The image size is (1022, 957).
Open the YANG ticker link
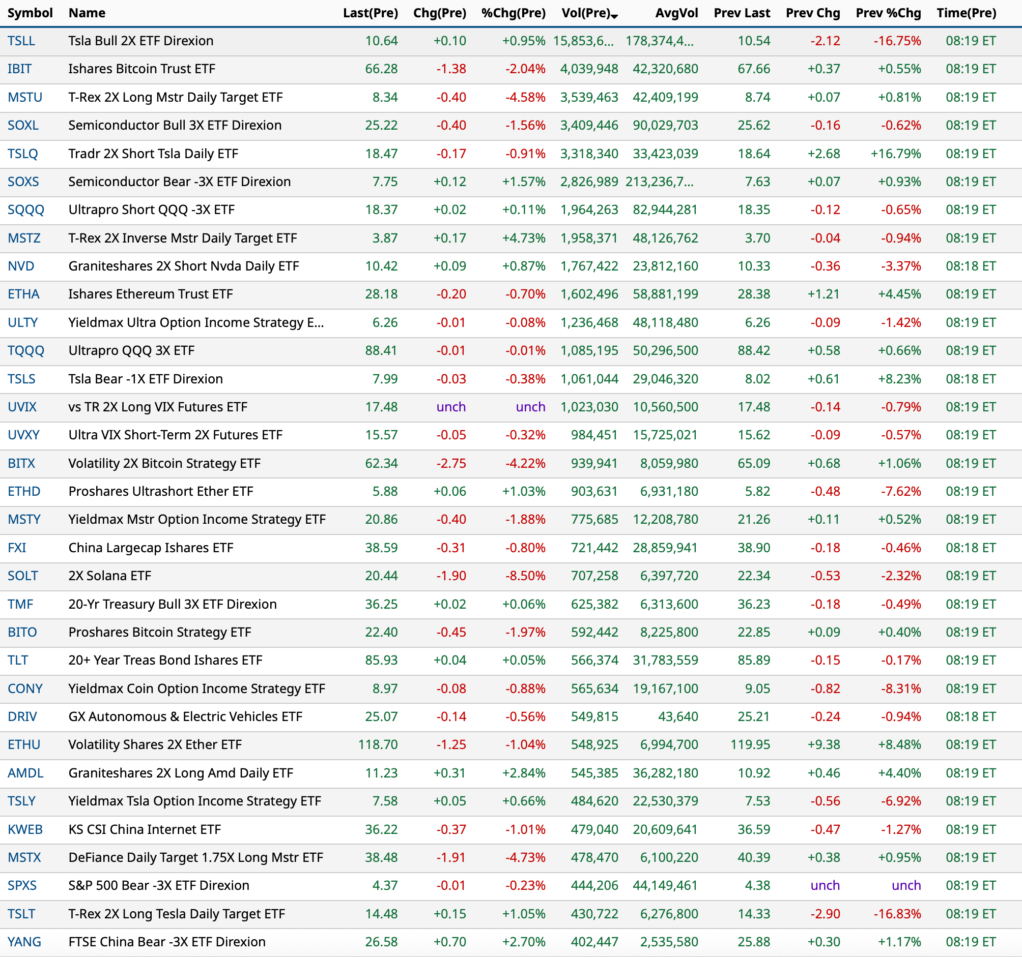coord(23,942)
